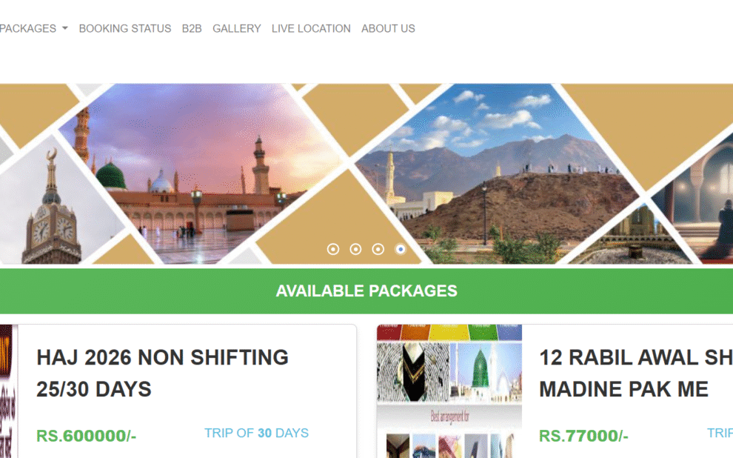Click the RS.77000/- price label
The height and width of the screenshot is (458, 733).
pos(583,436)
